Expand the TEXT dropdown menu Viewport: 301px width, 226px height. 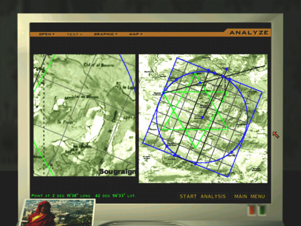pyautogui.click(x=75, y=34)
